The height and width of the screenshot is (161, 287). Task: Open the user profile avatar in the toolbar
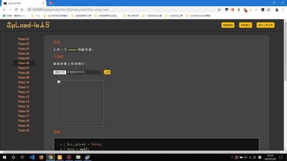pyautogui.click(x=277, y=10)
